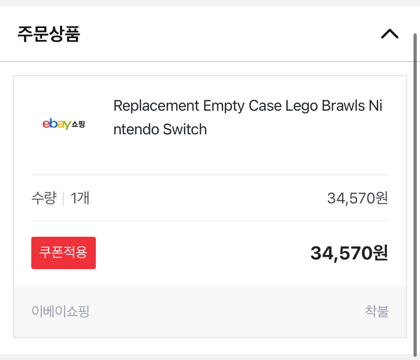Viewport: 420px width, 360px height.
Task: Click the 착불 shipping fee label
Action: pos(377,311)
